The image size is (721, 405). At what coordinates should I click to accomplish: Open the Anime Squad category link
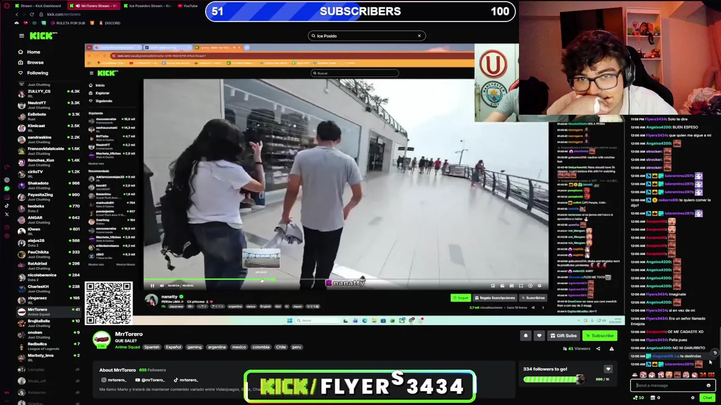(127, 347)
